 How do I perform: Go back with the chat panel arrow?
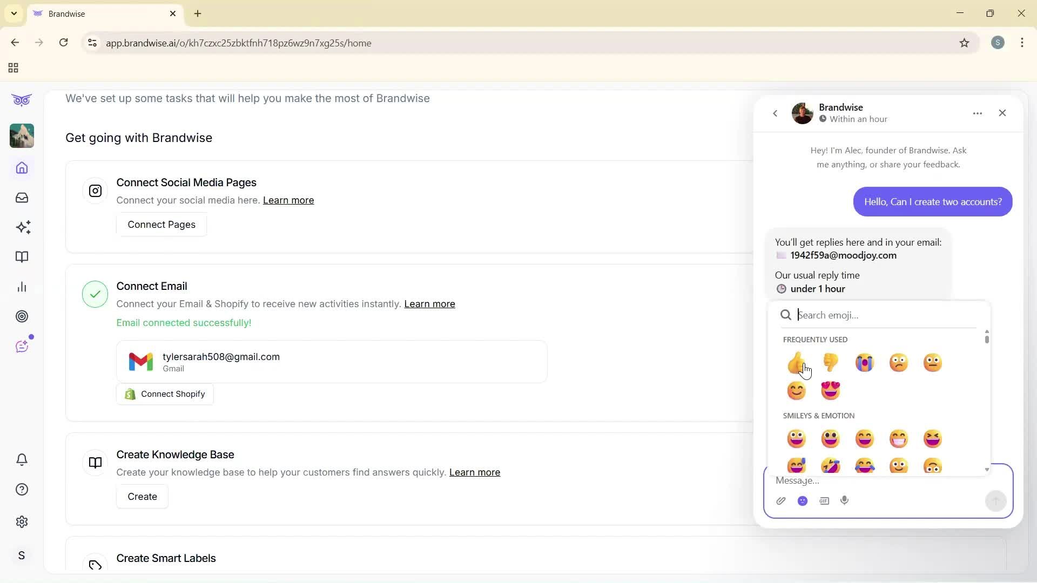[775, 113]
